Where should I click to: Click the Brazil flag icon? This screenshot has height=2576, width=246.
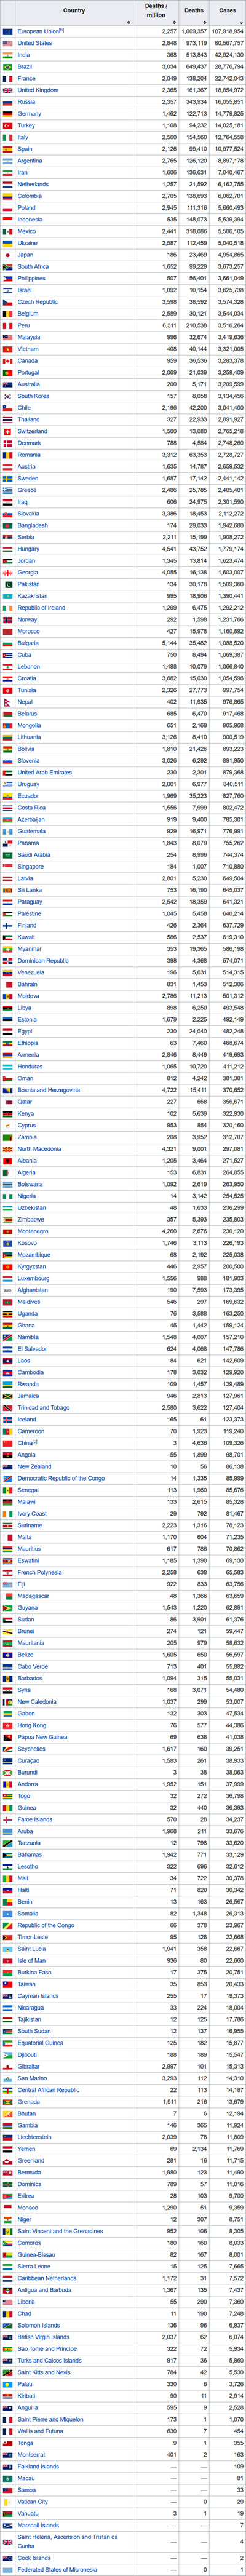tap(8, 66)
